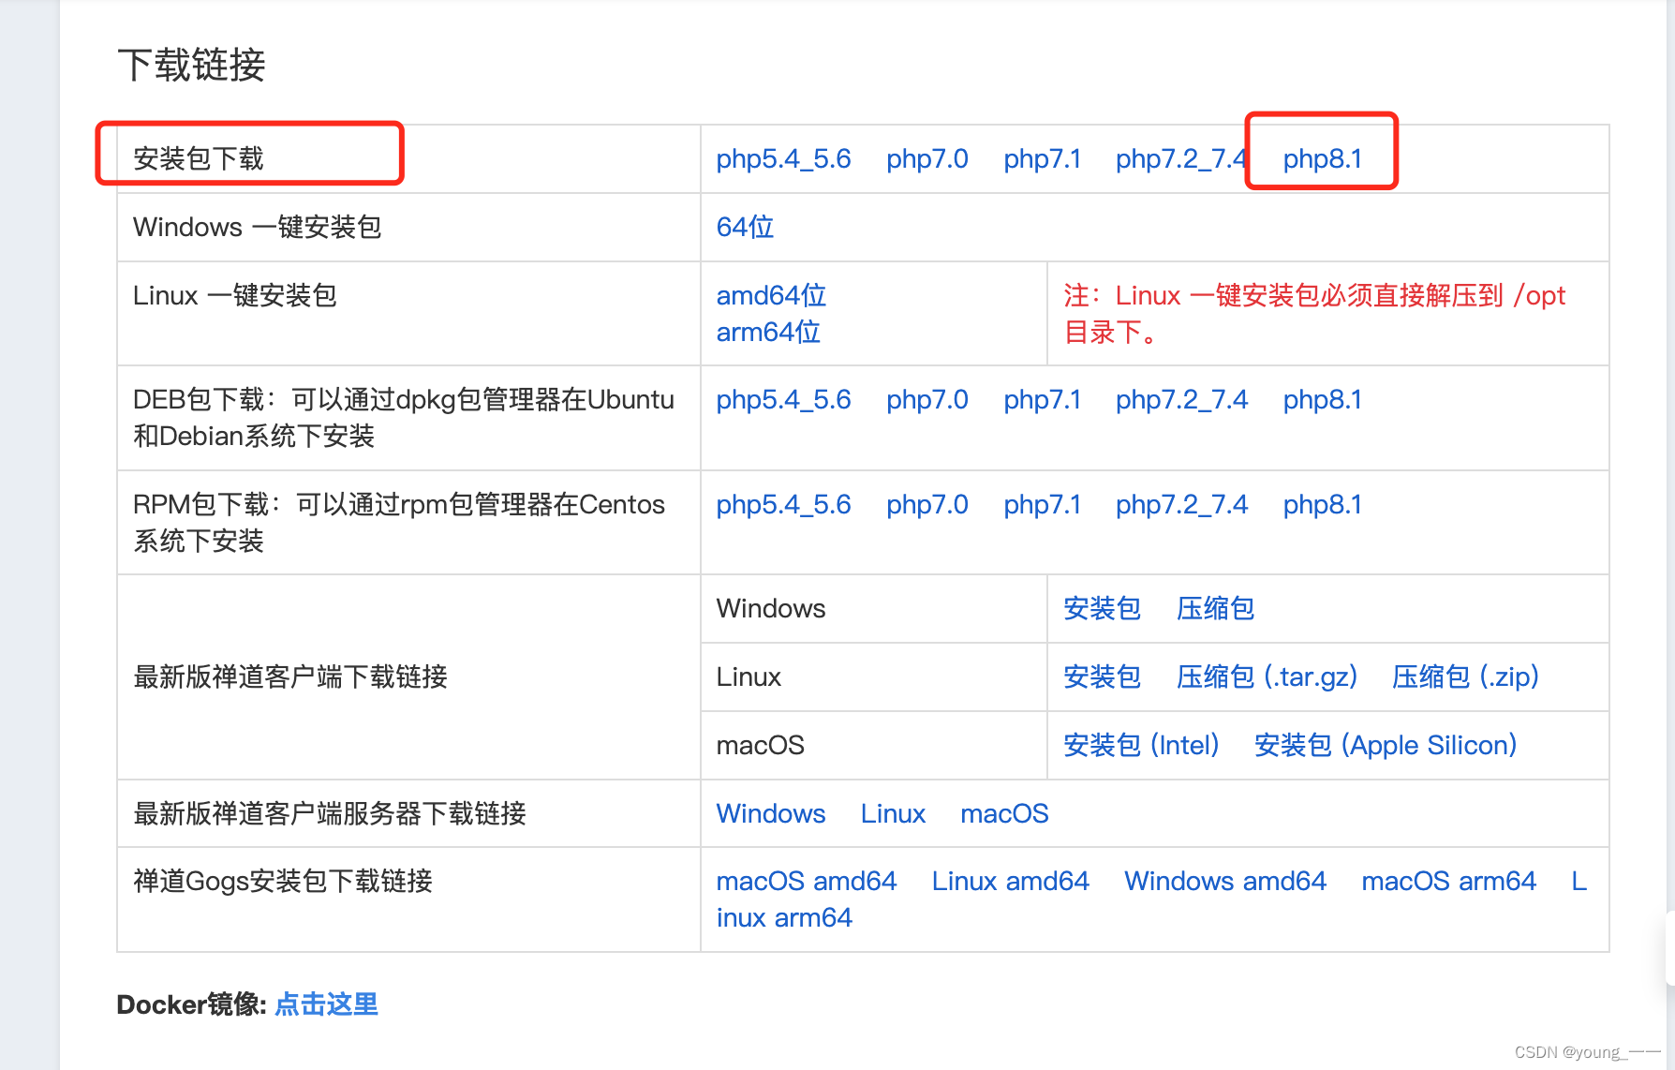Open php7.1 link in RPM包下载 row
This screenshot has width=1675, height=1070.
[x=1042, y=505]
